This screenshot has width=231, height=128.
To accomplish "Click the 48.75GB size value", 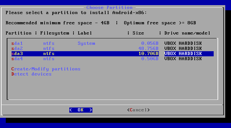I will coord(148,49).
